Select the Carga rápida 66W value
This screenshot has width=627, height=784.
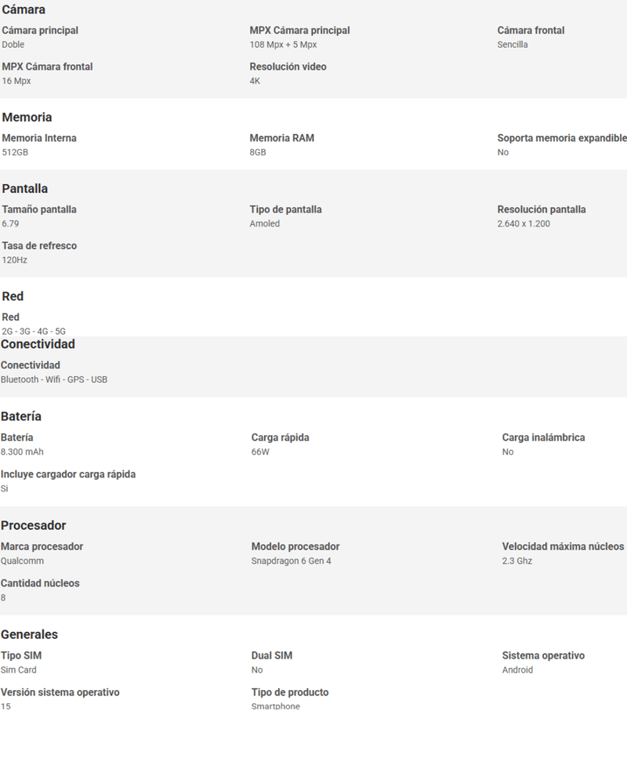(260, 452)
